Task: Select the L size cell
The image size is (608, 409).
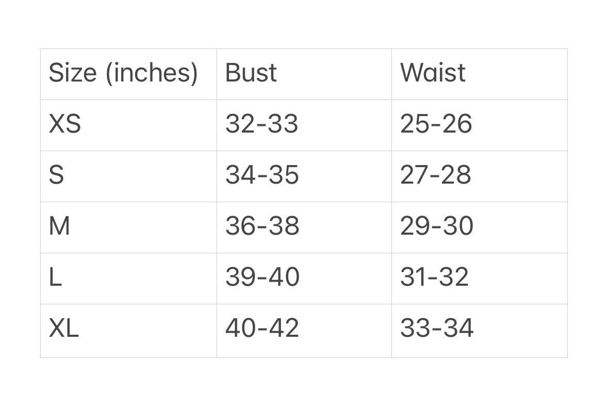Action: coord(55,277)
